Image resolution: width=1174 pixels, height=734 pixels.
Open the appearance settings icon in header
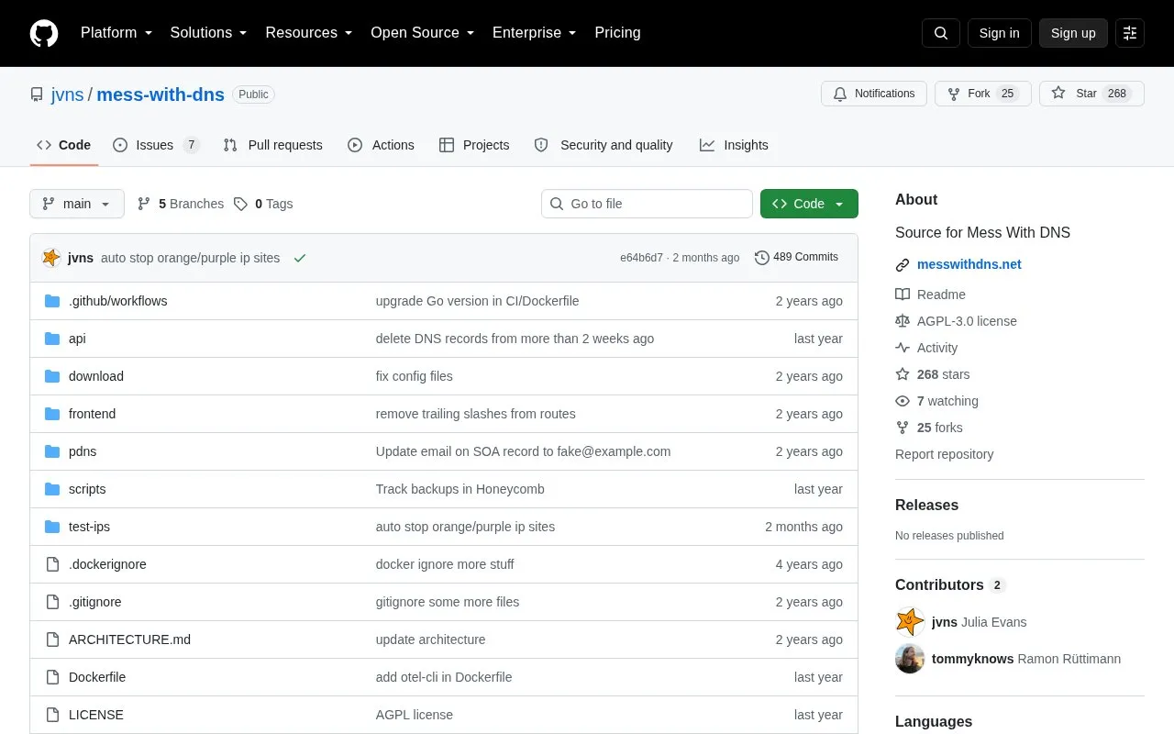[x=1130, y=33]
